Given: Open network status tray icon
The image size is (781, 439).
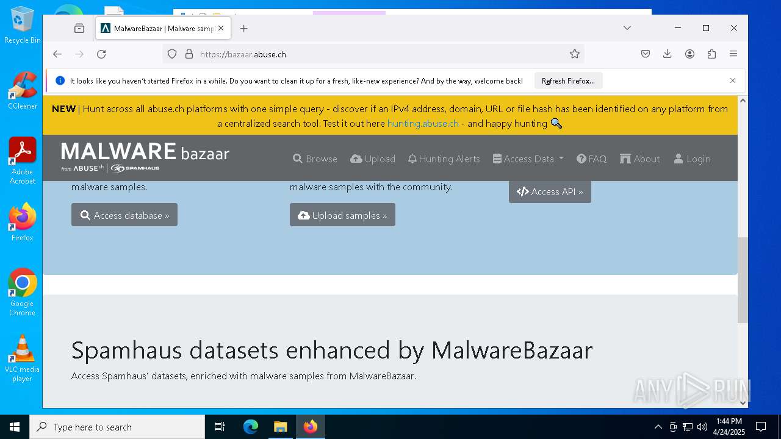Looking at the screenshot, I should pos(688,427).
